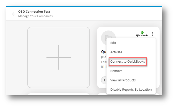Screen dimensions: 174x107
Task: Open the three-dot company options menu
Action: coord(153,34)
